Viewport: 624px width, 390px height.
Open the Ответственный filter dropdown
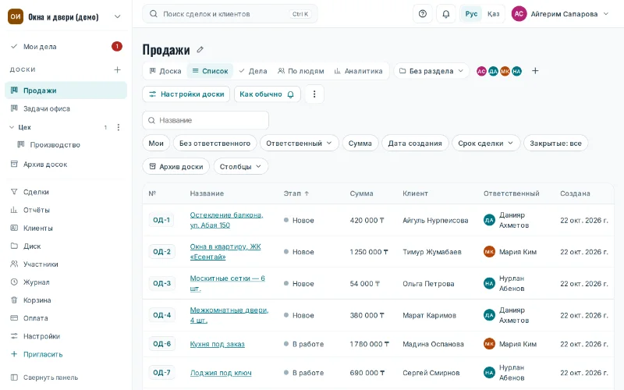pos(300,144)
